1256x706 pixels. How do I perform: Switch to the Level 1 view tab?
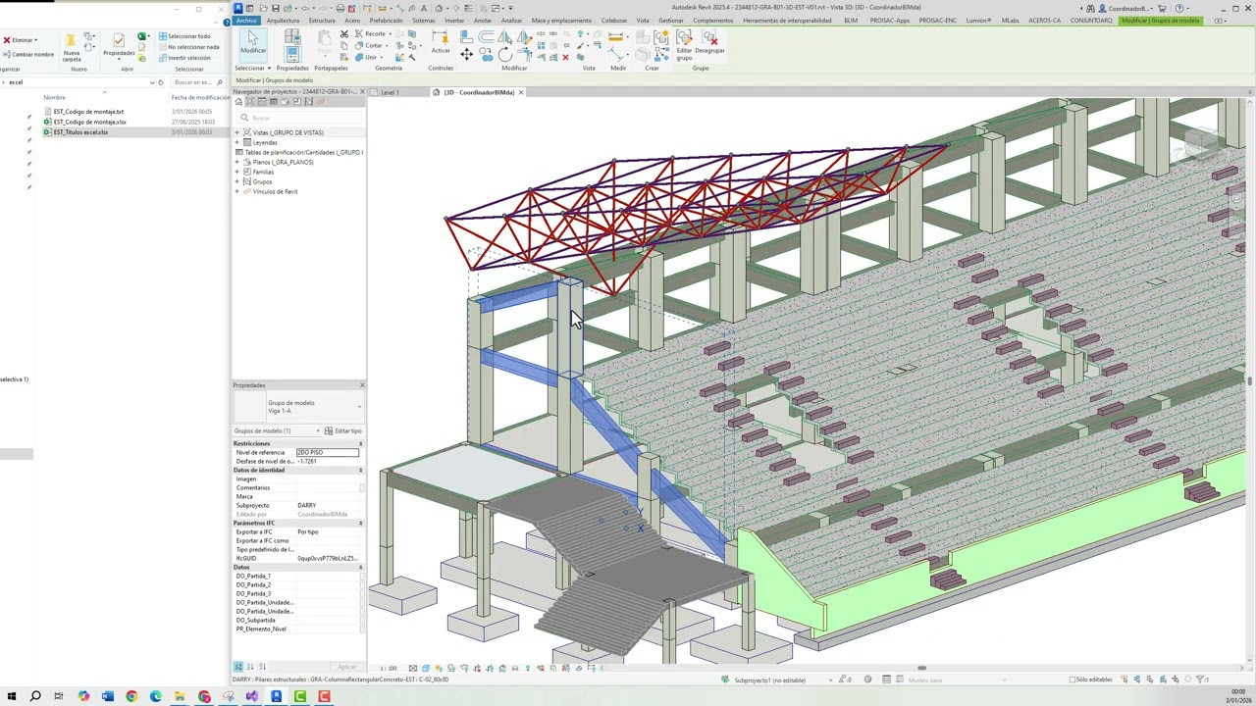click(390, 92)
